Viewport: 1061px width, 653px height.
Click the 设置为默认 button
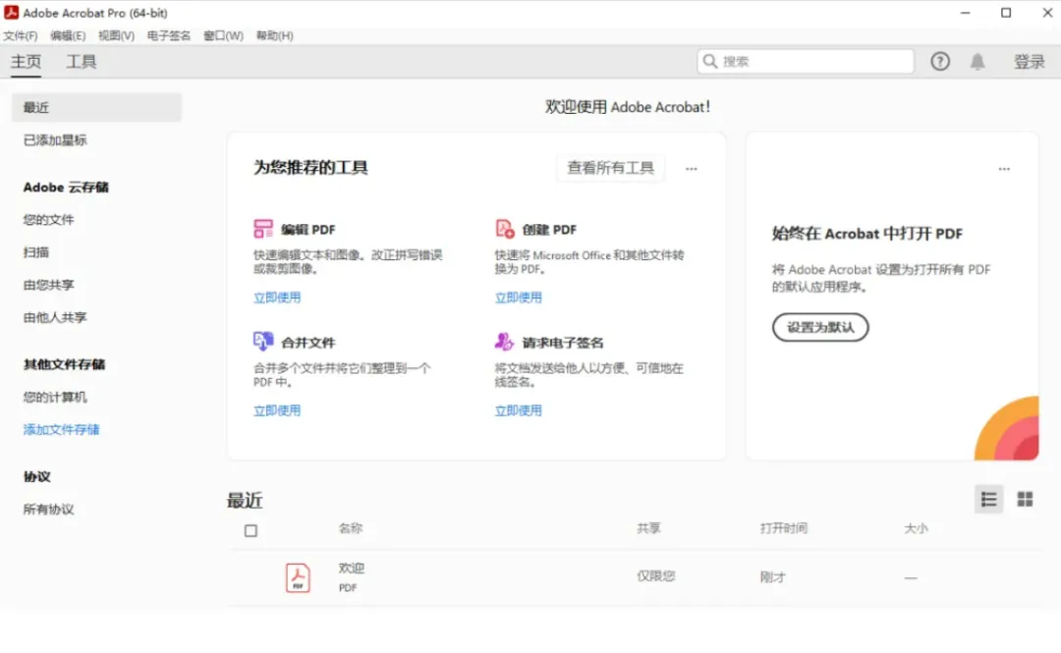820,328
